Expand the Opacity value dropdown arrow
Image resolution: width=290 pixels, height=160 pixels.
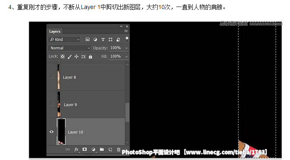click(126, 48)
